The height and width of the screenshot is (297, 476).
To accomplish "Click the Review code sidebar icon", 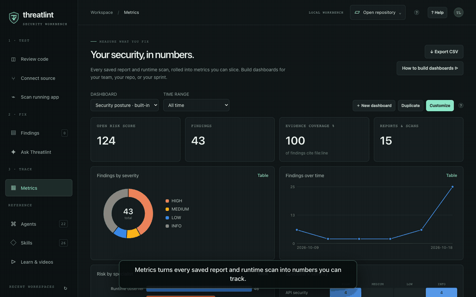I will pos(13,59).
